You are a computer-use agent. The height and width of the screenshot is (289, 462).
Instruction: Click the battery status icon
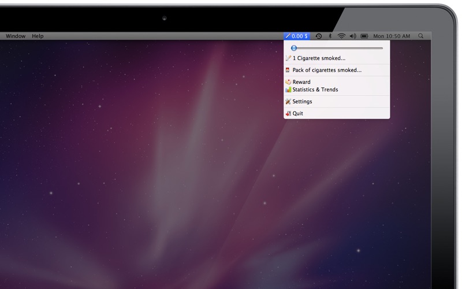pos(364,36)
